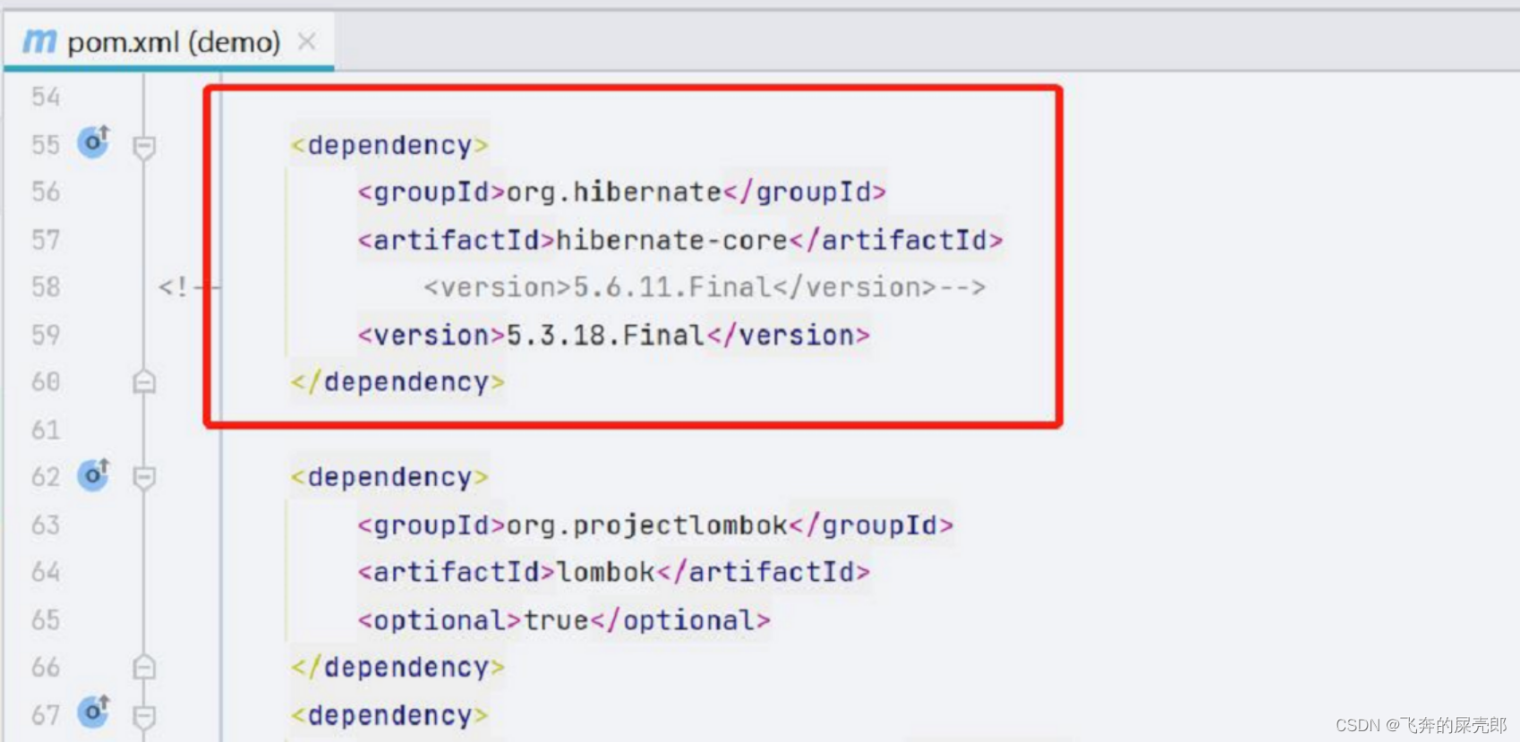Place cursor in org.projectlombok groupId text

[x=647, y=525]
